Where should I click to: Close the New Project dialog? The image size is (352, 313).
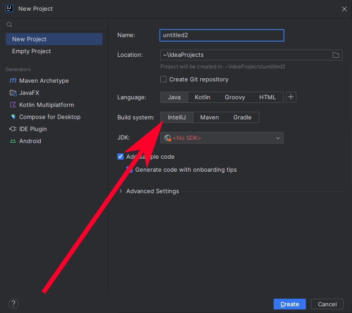344,9
